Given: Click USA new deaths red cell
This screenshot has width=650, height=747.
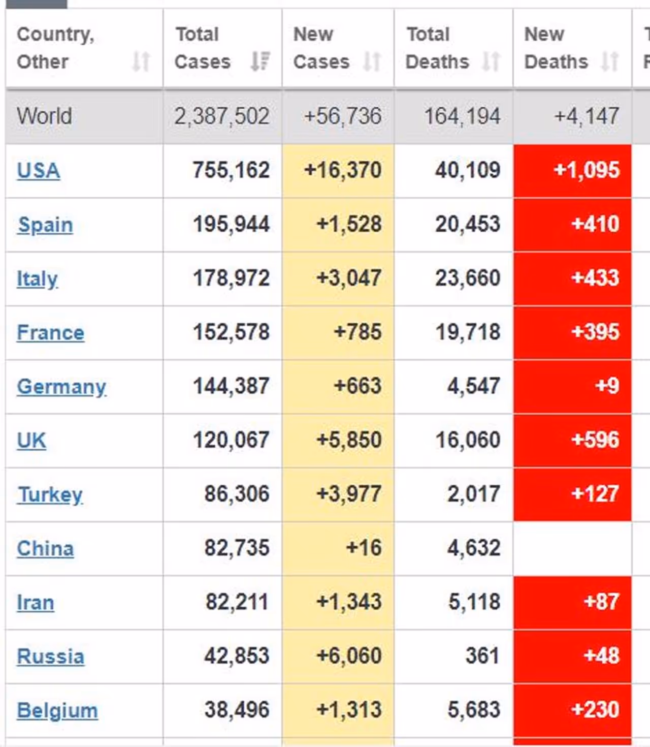Looking at the screenshot, I should tap(572, 171).
